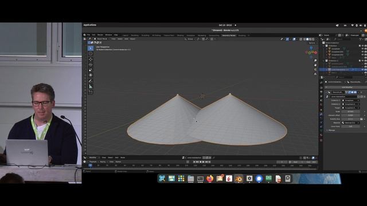Open the modifier Material dropdown
This screenshot has width=367, height=206.
[x=350, y=122]
